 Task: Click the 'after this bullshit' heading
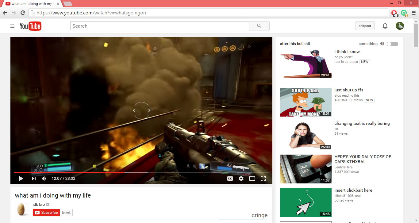(295, 44)
